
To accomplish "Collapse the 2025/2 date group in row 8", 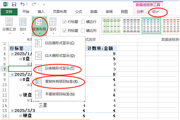I will pyautogui.click(x=12, y=74).
